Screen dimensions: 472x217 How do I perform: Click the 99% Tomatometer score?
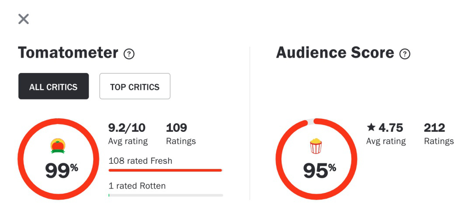(x=62, y=170)
